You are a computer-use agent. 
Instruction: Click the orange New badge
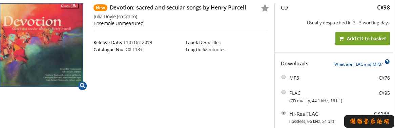pos(100,7)
